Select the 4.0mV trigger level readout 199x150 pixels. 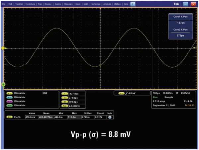coord(132,93)
